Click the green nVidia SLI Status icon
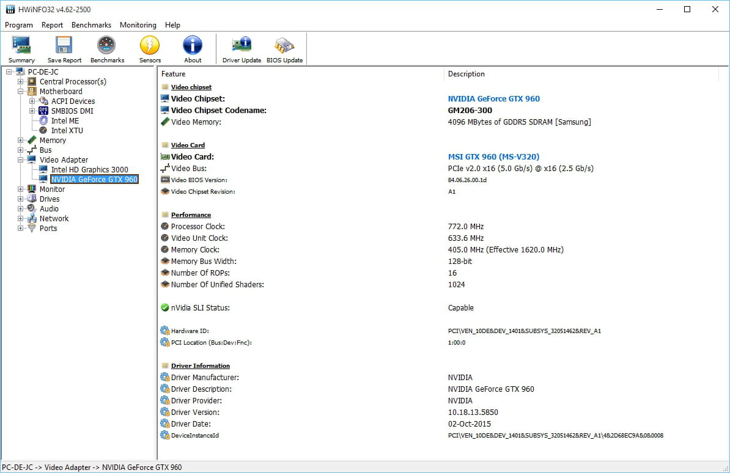 165,307
